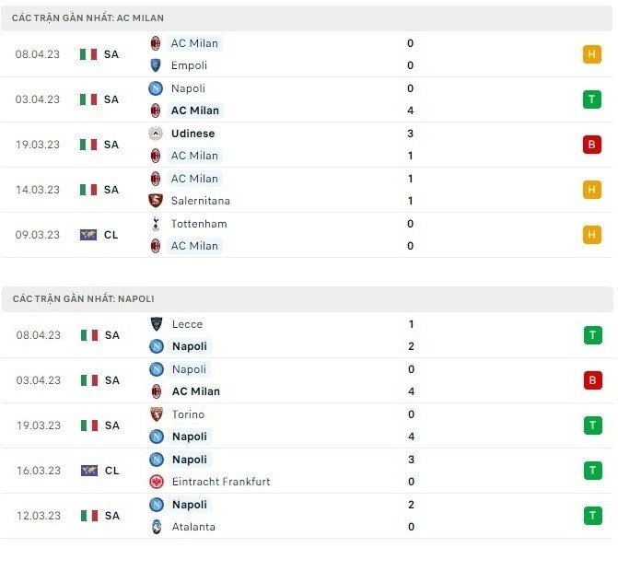Open the Lecce team crest
The image size is (618, 571).
pos(156,324)
